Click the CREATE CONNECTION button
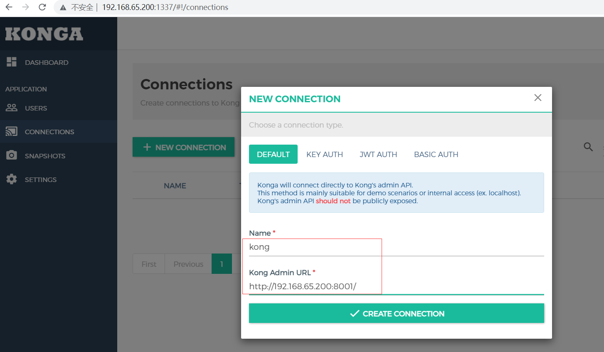Image resolution: width=604 pixels, height=352 pixels. (x=397, y=313)
